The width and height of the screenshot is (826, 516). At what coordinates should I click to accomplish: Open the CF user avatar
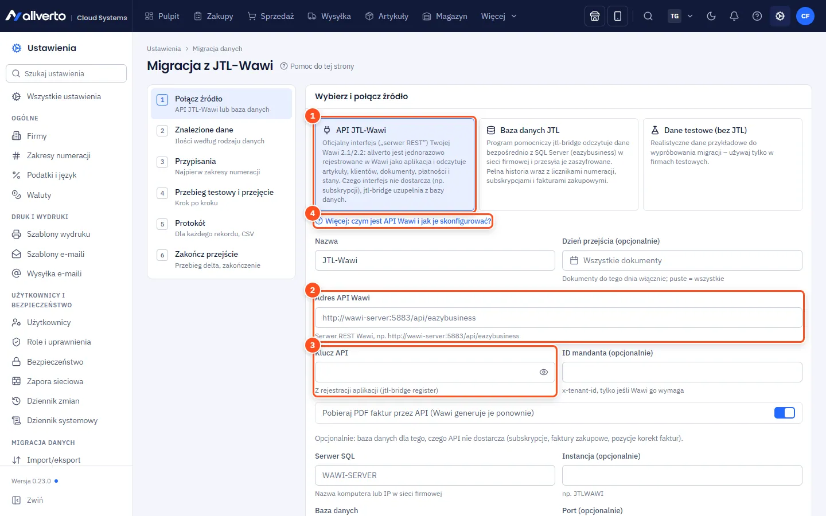[x=805, y=16]
